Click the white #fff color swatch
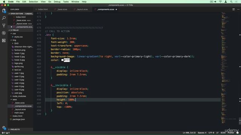241x135 pixels. coord(63,60)
